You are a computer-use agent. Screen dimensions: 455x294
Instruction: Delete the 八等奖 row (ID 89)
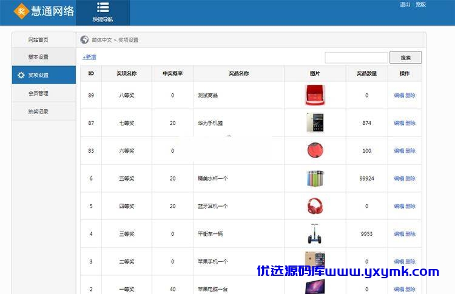(410, 95)
